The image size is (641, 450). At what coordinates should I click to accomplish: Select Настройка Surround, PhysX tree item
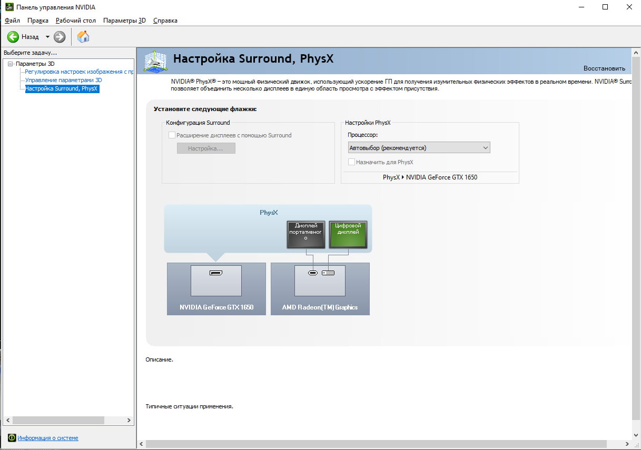pyautogui.click(x=62, y=89)
